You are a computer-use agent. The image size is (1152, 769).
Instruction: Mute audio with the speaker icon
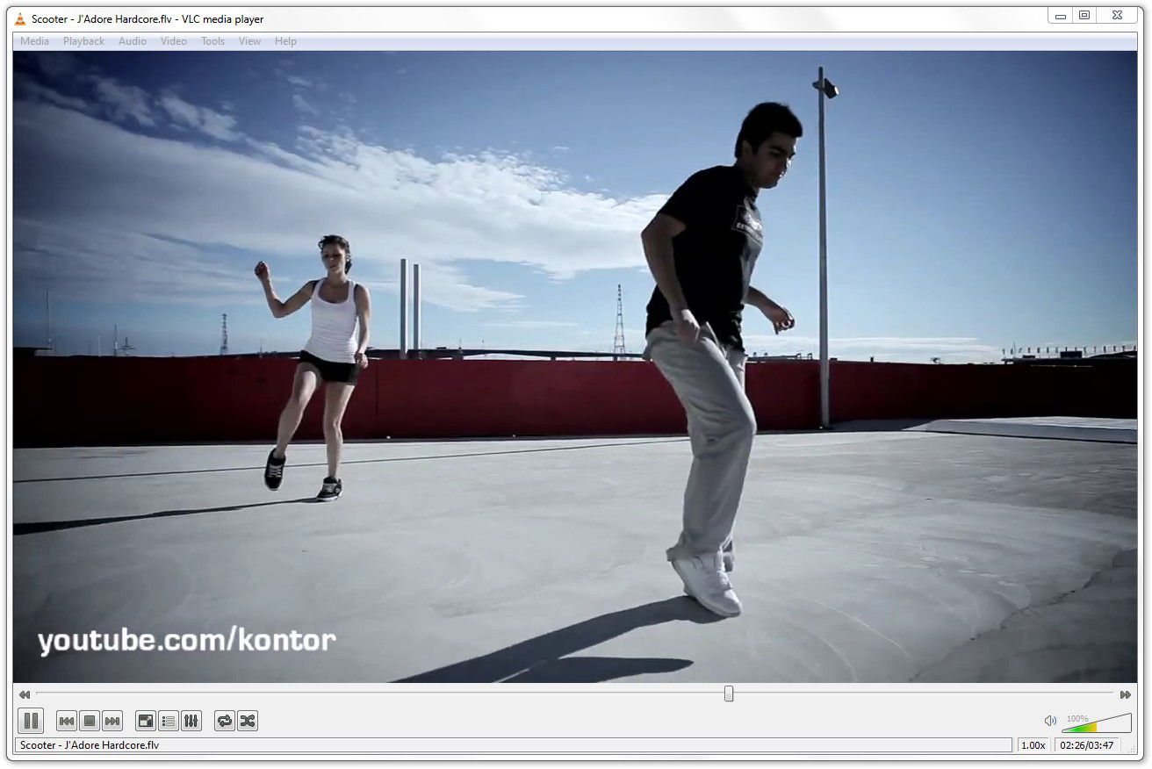[x=1050, y=721]
